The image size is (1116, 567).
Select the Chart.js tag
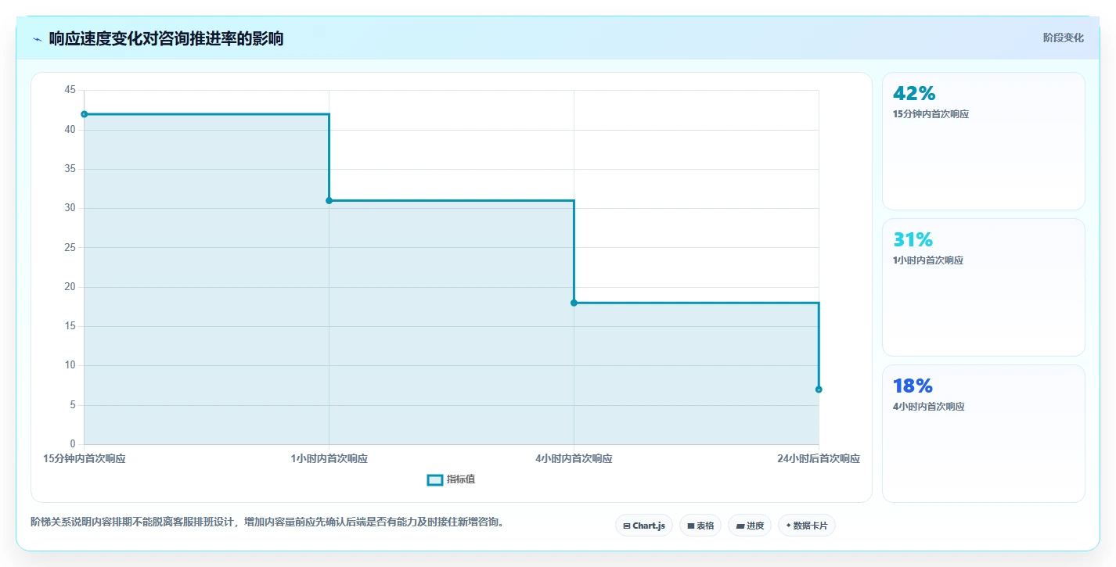point(644,526)
